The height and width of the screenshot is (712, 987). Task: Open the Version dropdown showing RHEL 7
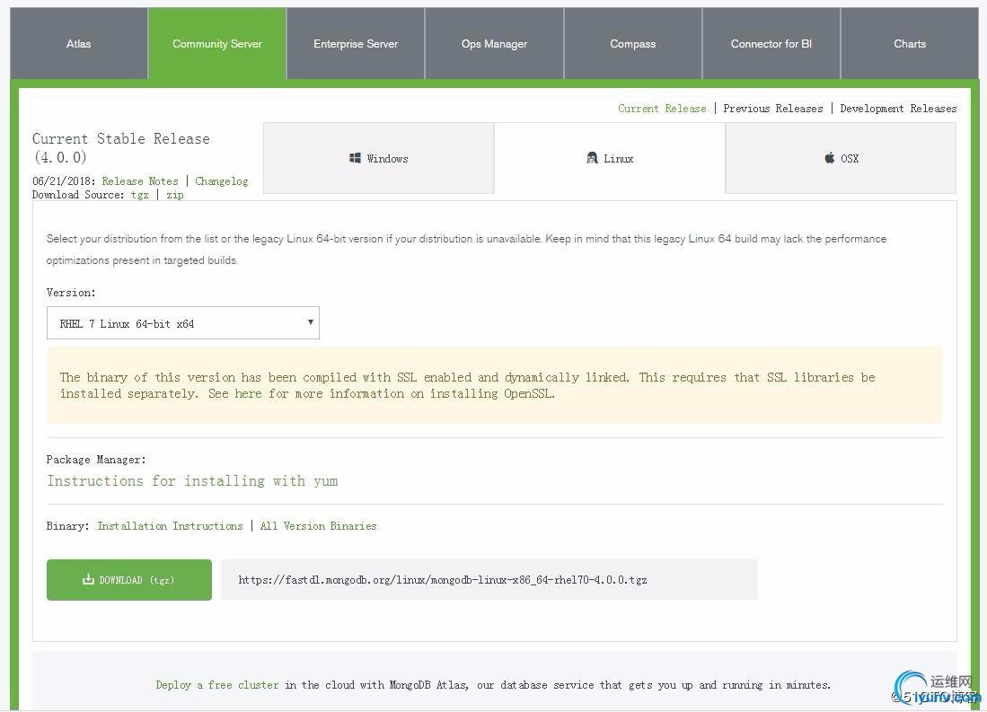[182, 323]
